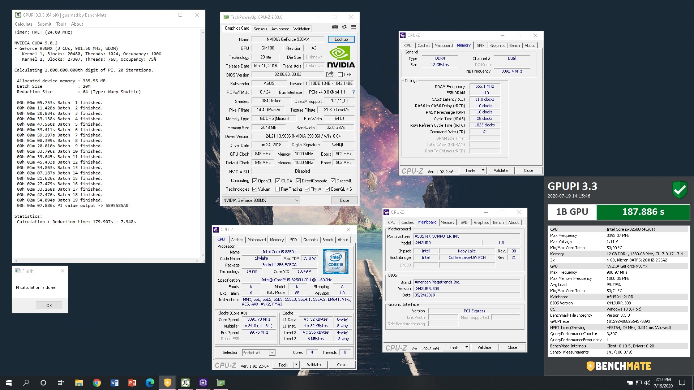Viewport: 694px width, 390px height.
Task: Open Microsoft Edge from taskbar
Action: tap(150, 382)
